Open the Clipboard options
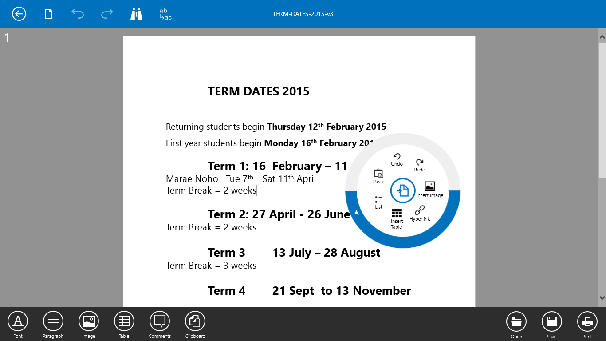Viewport: 606px width, 341px height. click(195, 325)
